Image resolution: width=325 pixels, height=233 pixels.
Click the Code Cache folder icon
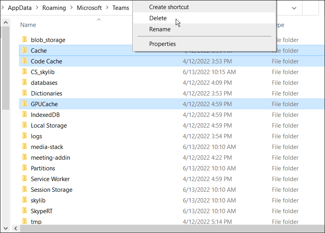tap(25, 61)
